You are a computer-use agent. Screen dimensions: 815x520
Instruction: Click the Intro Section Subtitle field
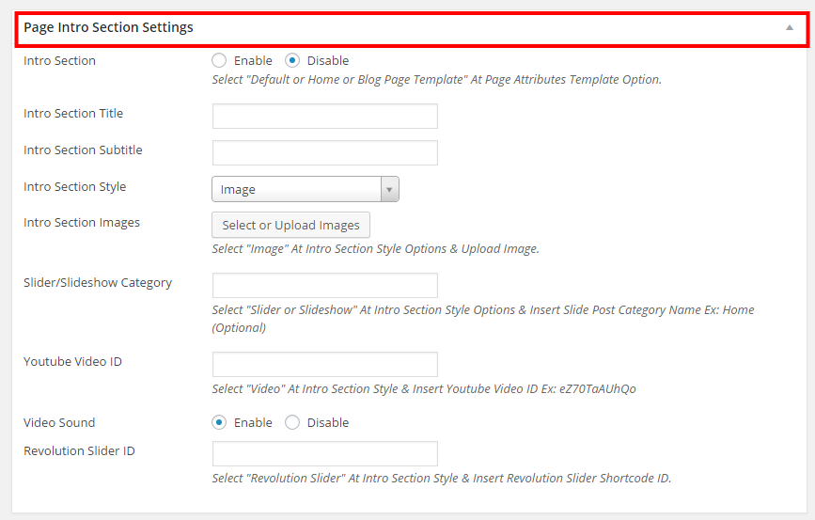[325, 153]
